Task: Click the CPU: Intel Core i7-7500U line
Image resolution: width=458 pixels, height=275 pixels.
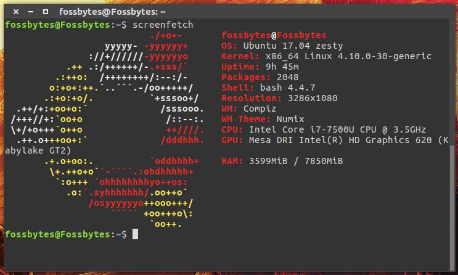Action: tap(323, 130)
